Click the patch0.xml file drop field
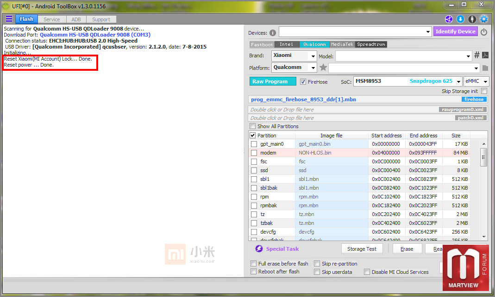The width and height of the screenshot is (495, 297). coord(368,118)
